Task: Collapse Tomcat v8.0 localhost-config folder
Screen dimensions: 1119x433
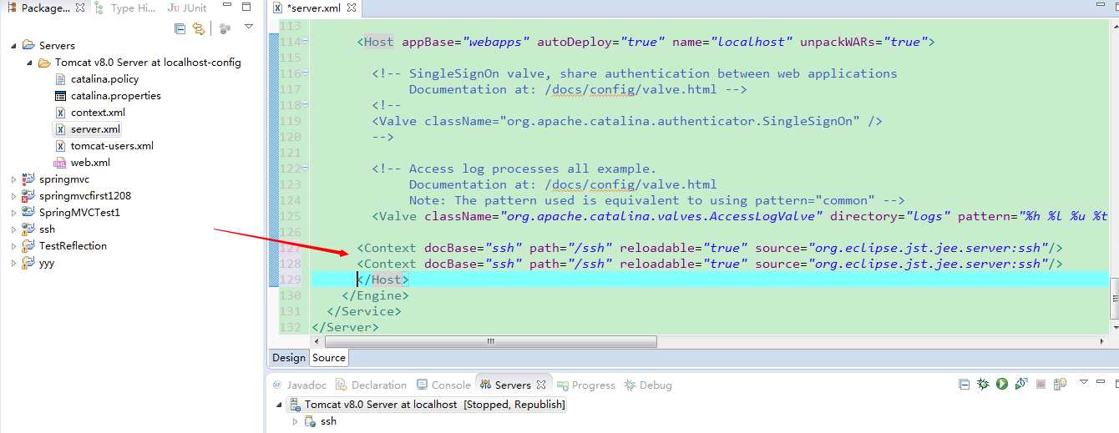Action: pos(29,63)
